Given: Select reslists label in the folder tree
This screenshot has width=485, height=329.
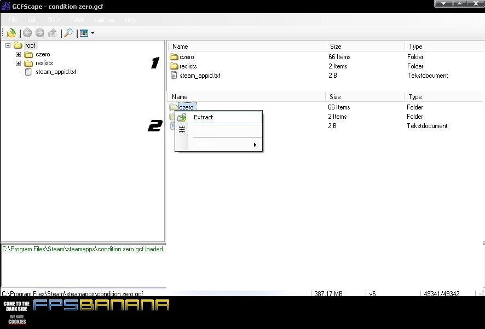Looking at the screenshot, I should pos(44,63).
